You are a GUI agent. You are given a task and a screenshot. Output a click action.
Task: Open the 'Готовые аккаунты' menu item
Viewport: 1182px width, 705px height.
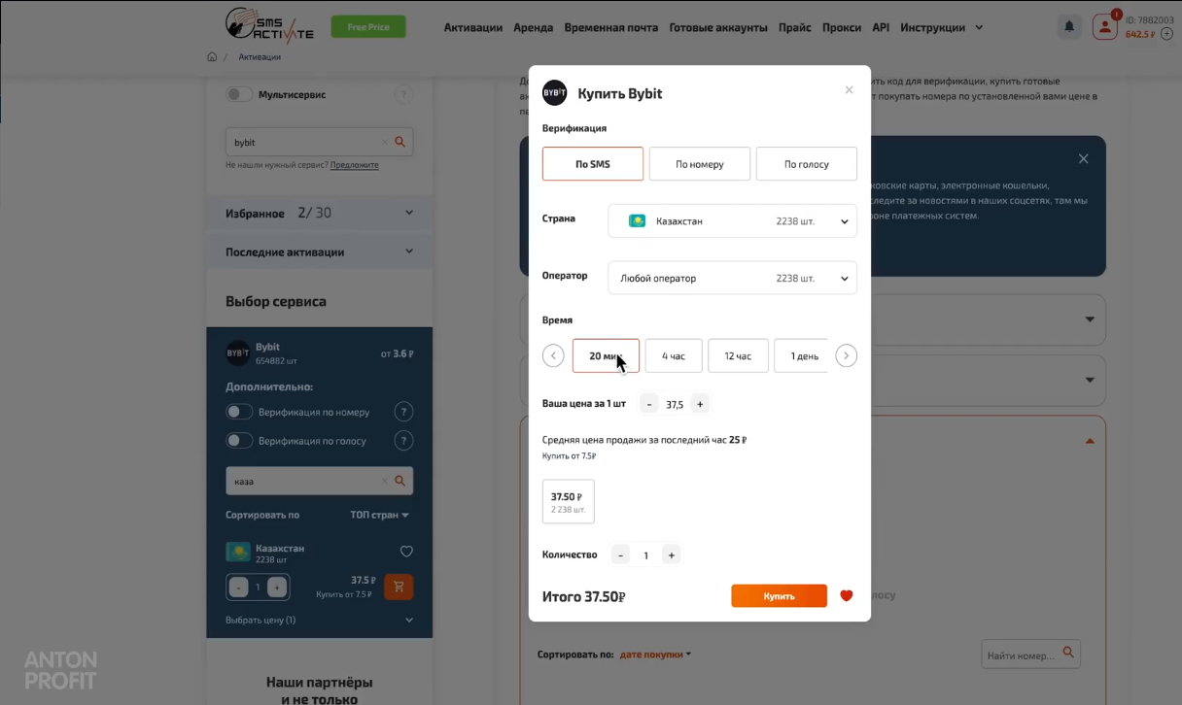[718, 27]
